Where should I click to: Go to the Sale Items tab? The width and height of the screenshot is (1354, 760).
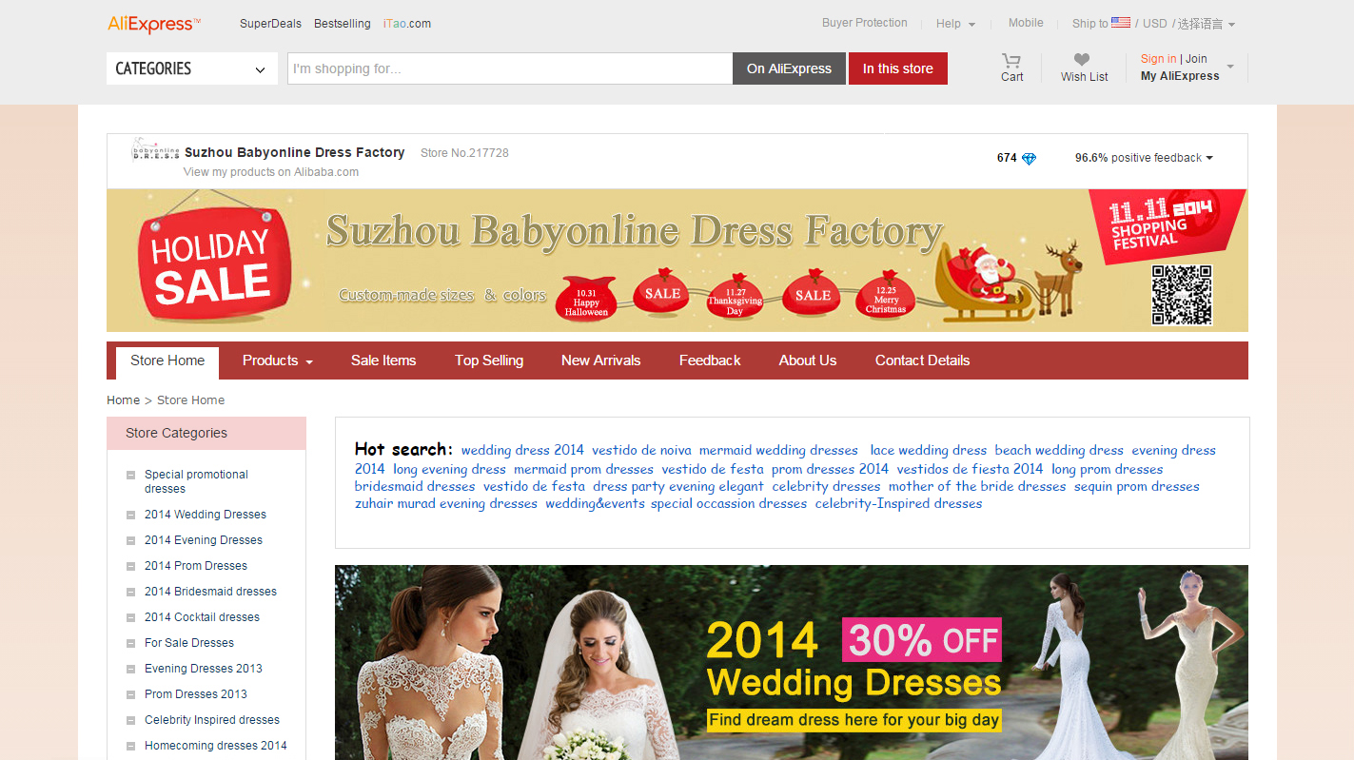(383, 361)
